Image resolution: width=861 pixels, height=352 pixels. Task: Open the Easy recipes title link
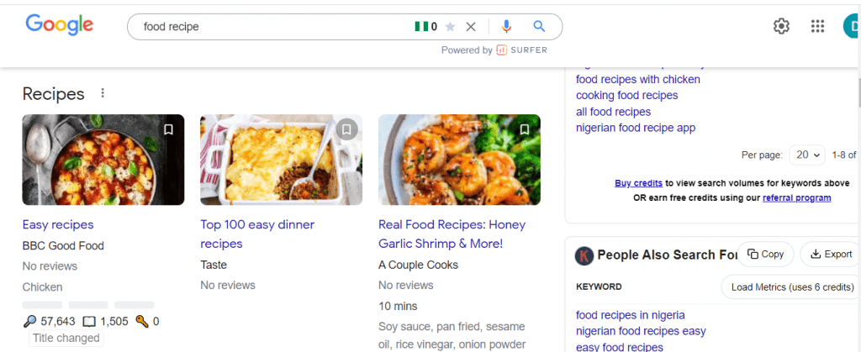coord(58,224)
